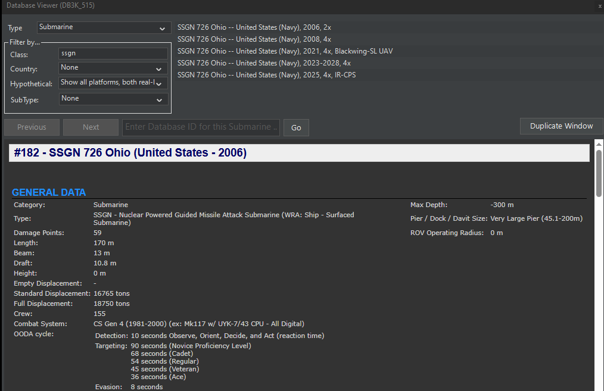Click the Next button
This screenshot has height=391, width=604.
point(91,127)
